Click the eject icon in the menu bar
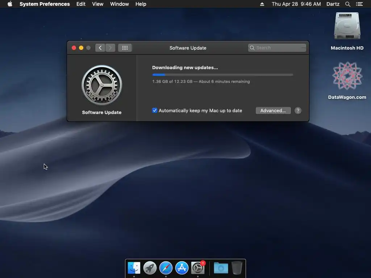The width and height of the screenshot is (371, 278). [262, 4]
